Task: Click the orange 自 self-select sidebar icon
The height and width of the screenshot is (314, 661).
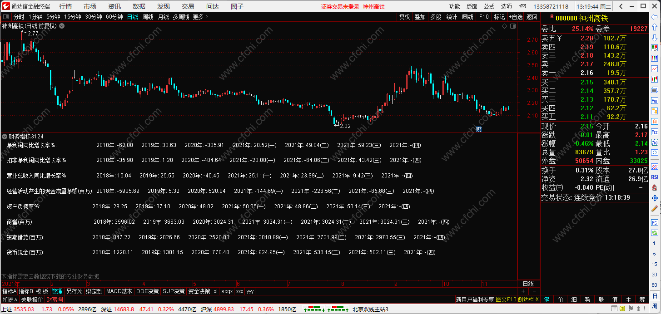Action: [655, 121]
